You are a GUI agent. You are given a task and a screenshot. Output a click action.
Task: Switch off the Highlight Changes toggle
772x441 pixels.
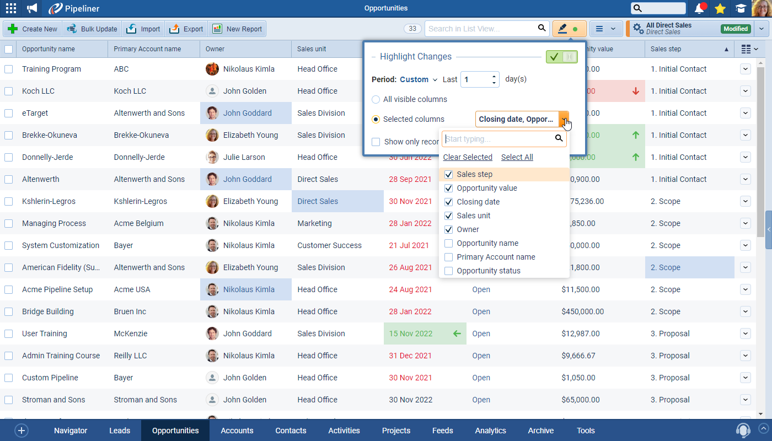tap(561, 57)
